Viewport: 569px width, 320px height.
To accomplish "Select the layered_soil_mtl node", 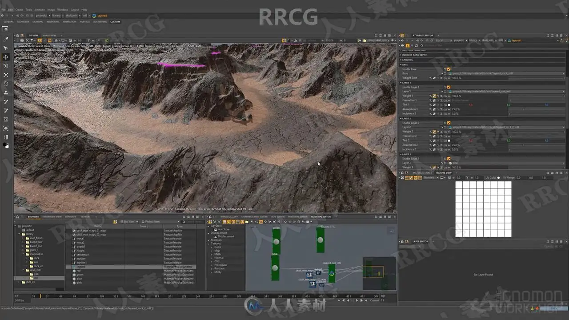I will pos(332,273).
